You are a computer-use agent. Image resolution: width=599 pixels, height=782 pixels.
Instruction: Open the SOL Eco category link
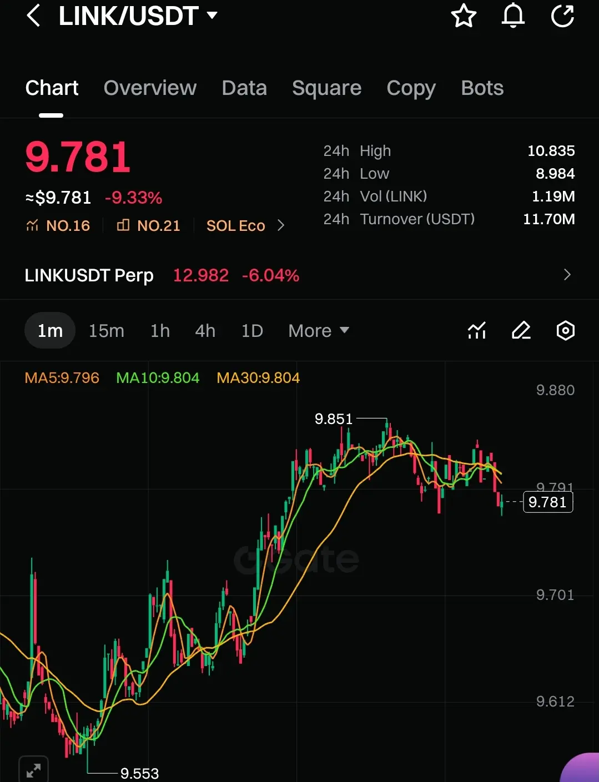[236, 225]
